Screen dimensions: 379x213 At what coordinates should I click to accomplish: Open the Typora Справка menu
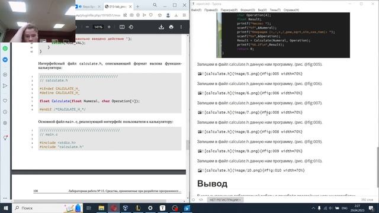click(291, 10)
